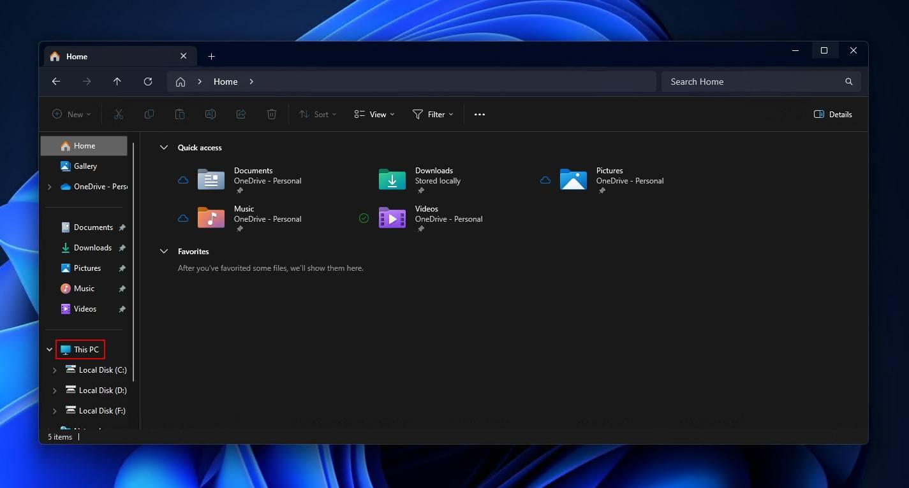This screenshot has width=909, height=488.
Task: Open pinned Documents in sidebar
Action: tap(87, 227)
